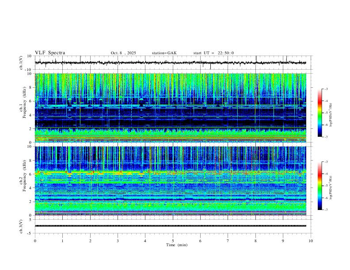Image resolution: width=350 pixels, height=270 pixels.
Task: Click the "ch.3(V)" axis label
Action: [21, 226]
